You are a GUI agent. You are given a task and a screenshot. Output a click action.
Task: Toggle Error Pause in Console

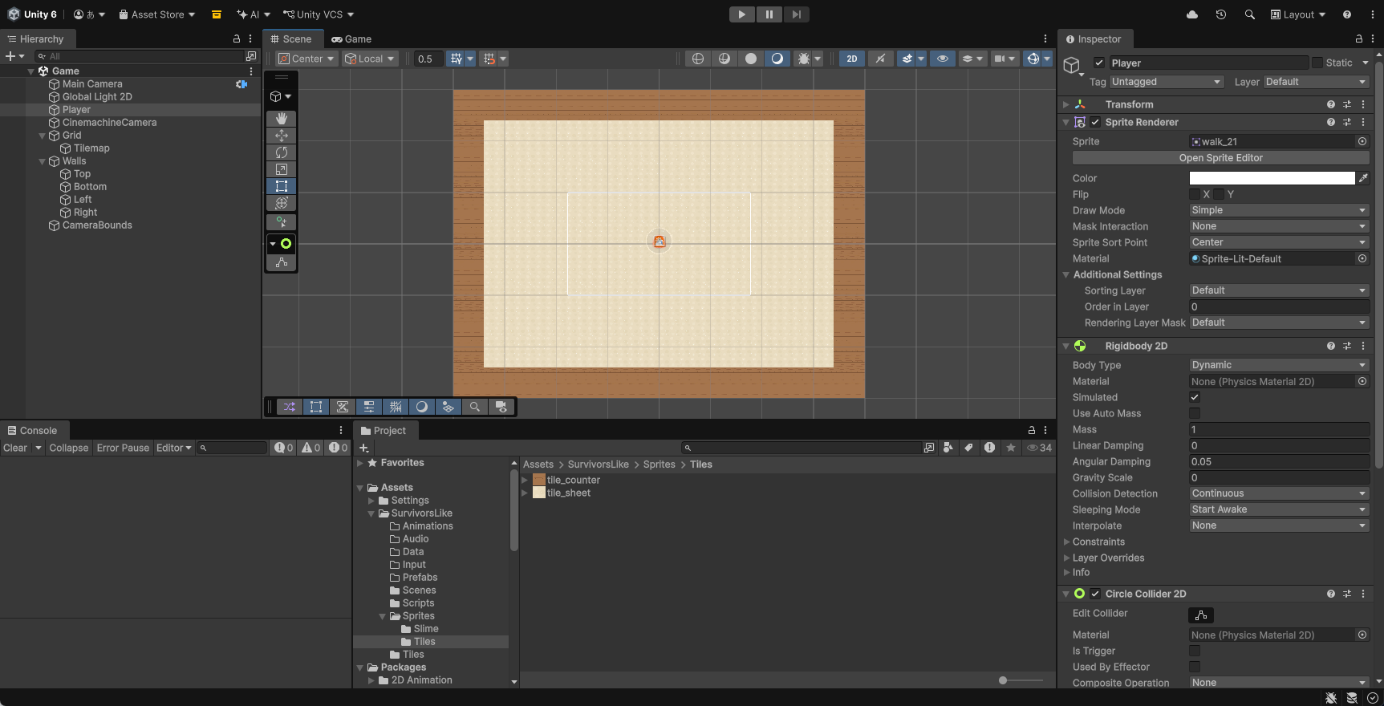point(123,448)
